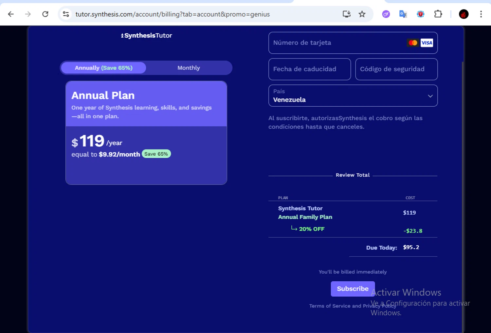
Task: Click the Mastercard logo
Action: click(x=413, y=43)
